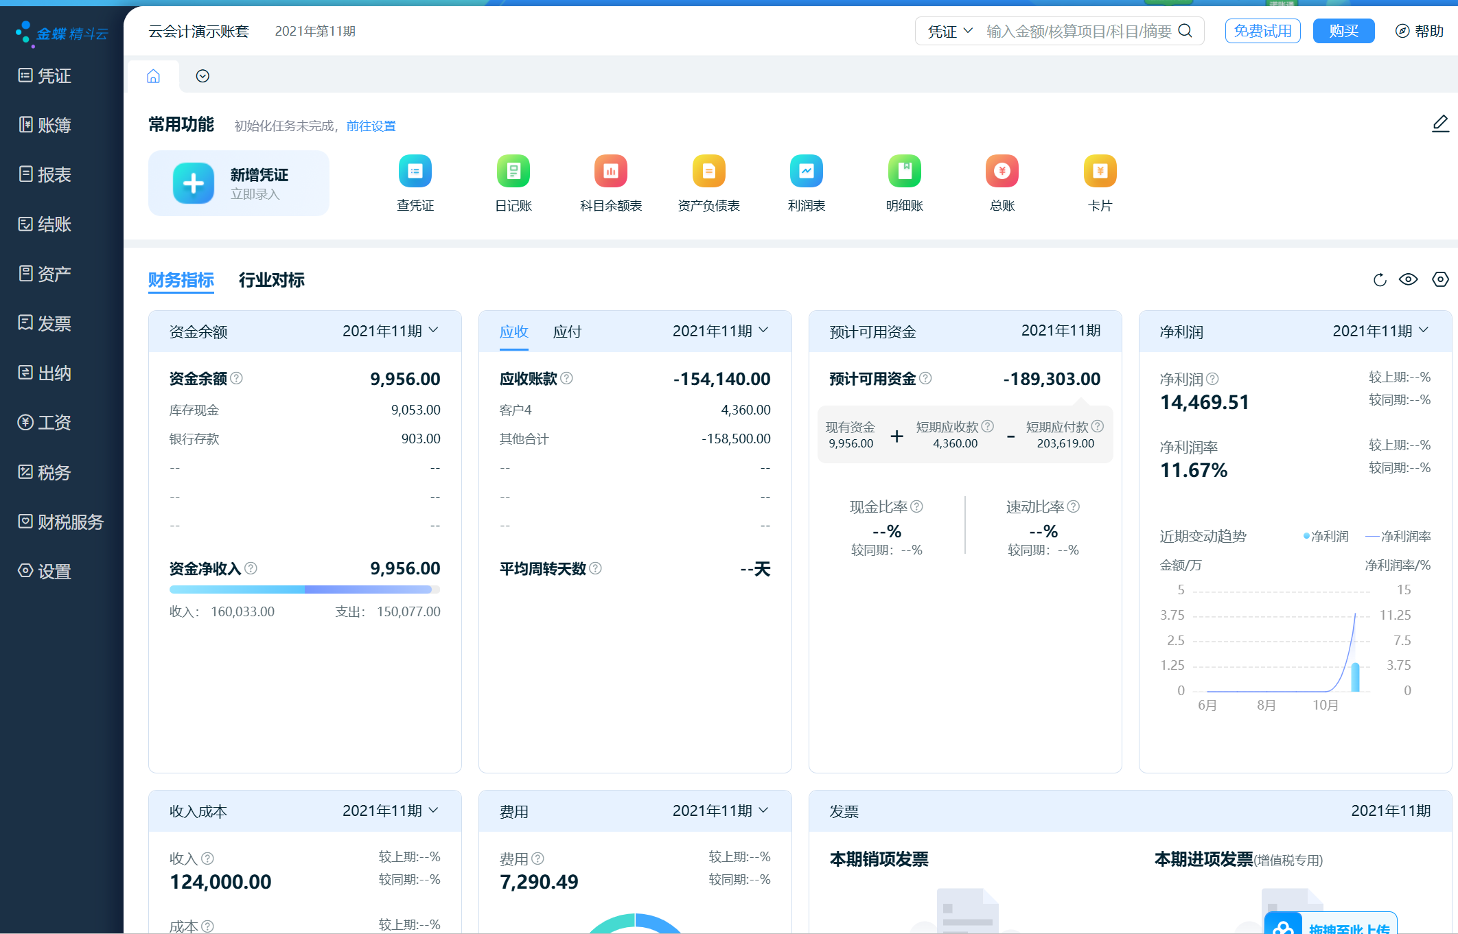Open the 明细账 shortcut icon

[905, 172]
